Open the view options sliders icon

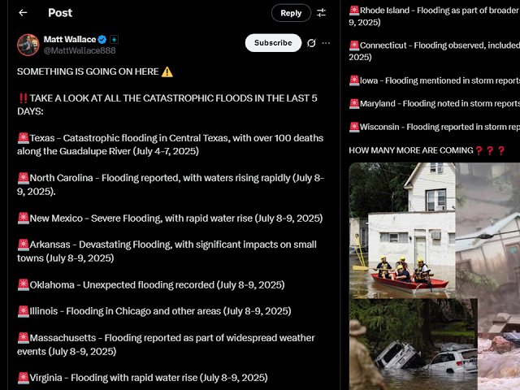pyautogui.click(x=321, y=13)
